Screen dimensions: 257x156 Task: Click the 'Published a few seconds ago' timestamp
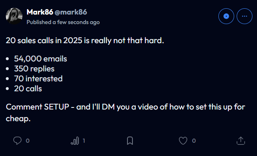tap(63, 22)
